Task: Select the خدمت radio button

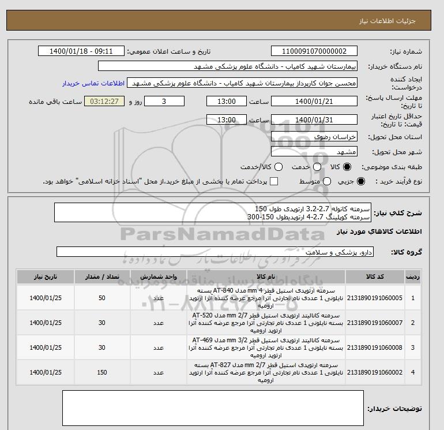Action: [x=317, y=167]
